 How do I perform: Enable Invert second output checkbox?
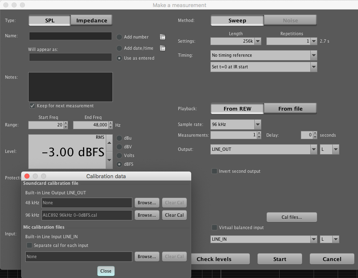coord(214,171)
